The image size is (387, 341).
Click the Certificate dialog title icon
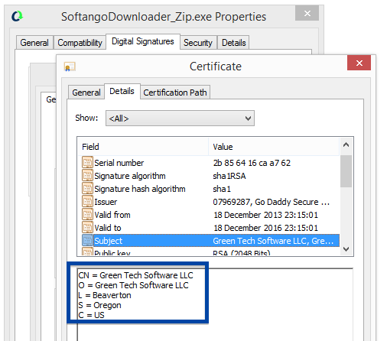70,67
